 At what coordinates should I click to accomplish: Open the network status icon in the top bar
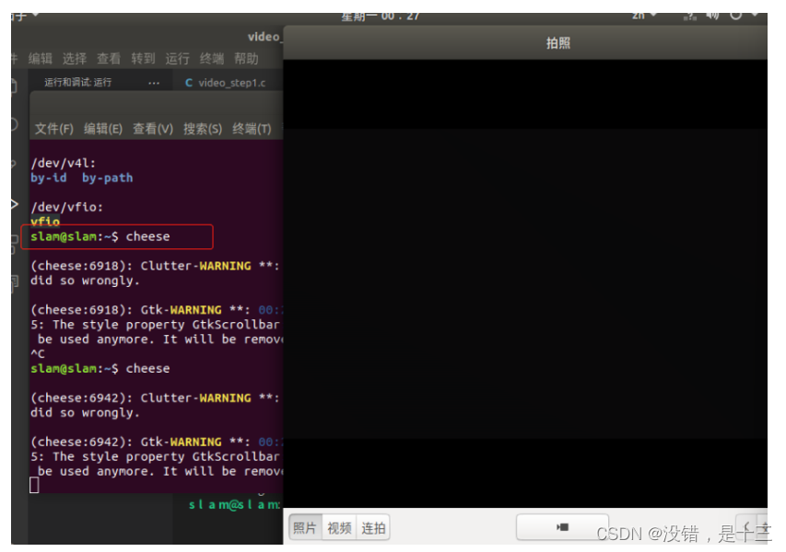[690, 17]
